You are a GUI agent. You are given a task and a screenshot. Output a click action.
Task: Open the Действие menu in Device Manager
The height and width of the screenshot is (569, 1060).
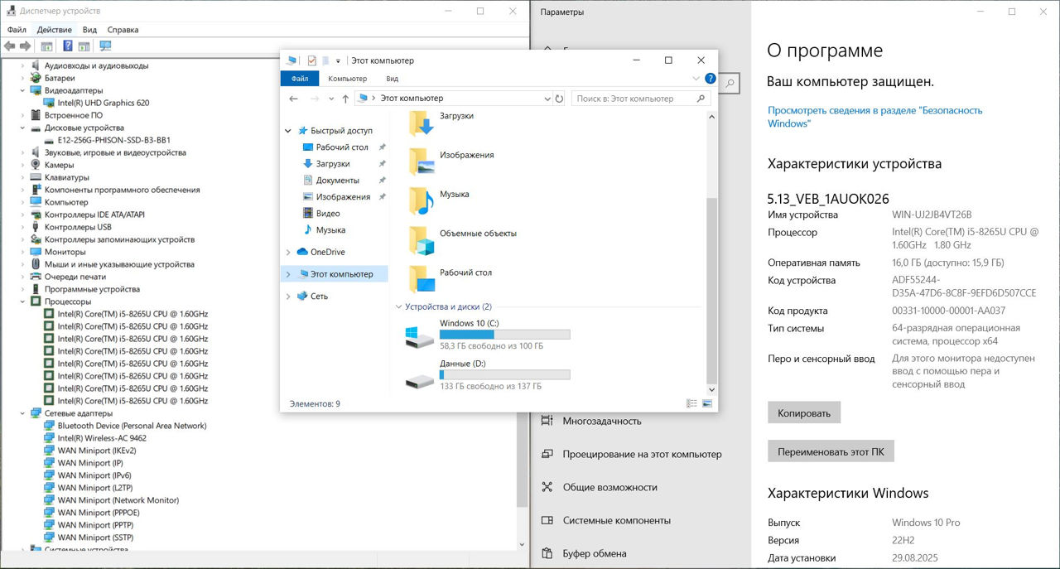[54, 30]
